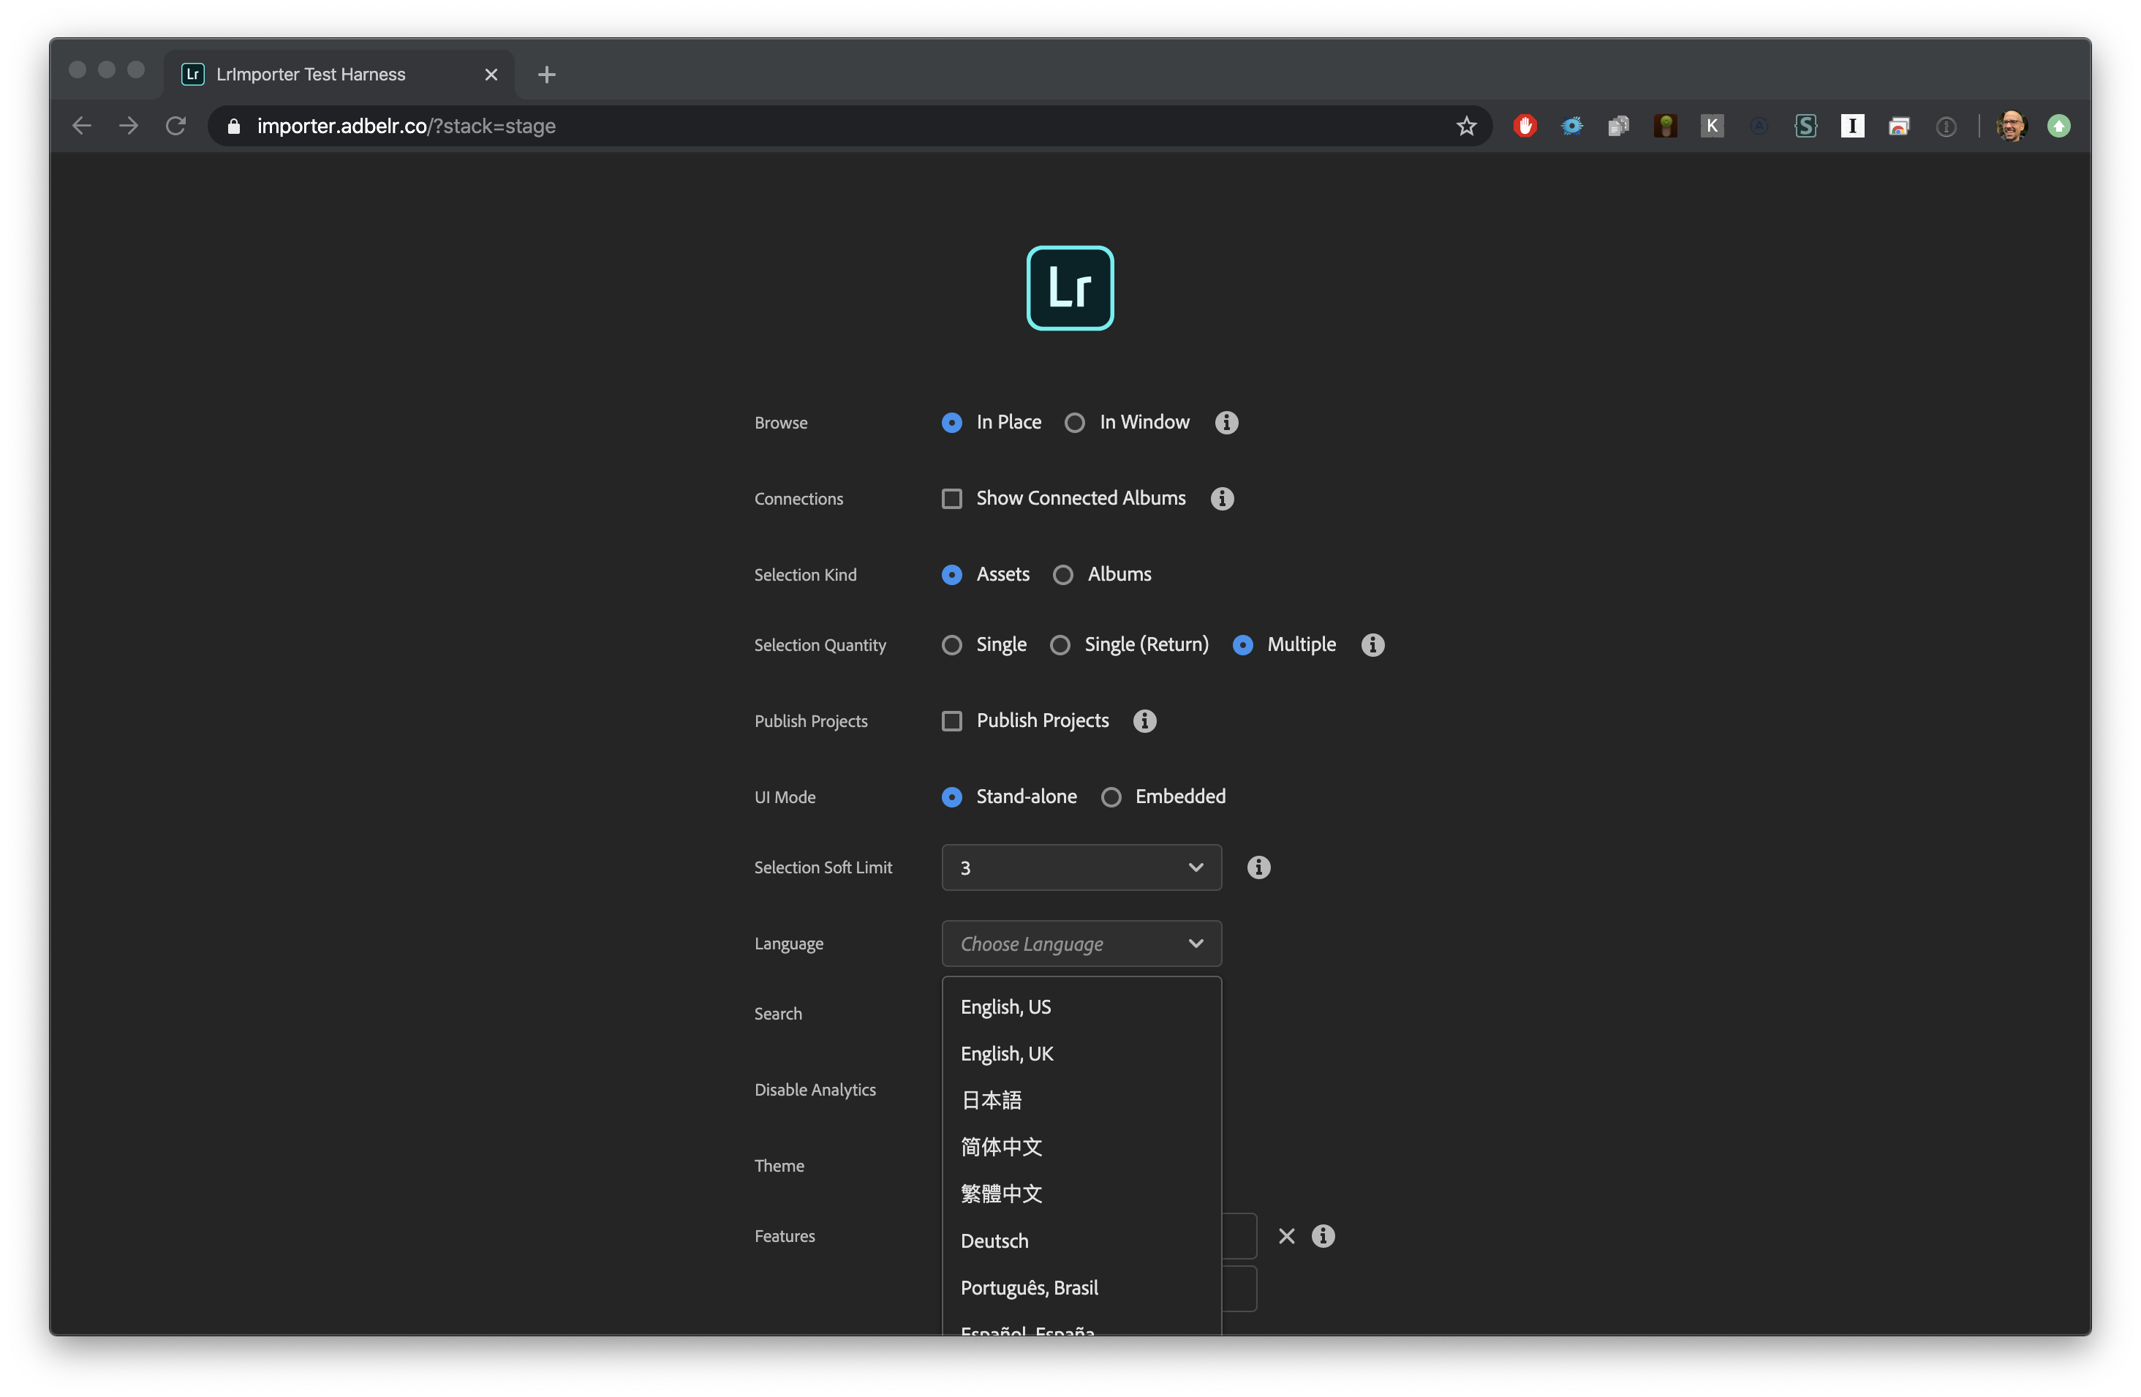Image resolution: width=2141 pixels, height=1397 pixels.
Task: Enable the Publish Projects checkbox
Action: (x=952, y=720)
